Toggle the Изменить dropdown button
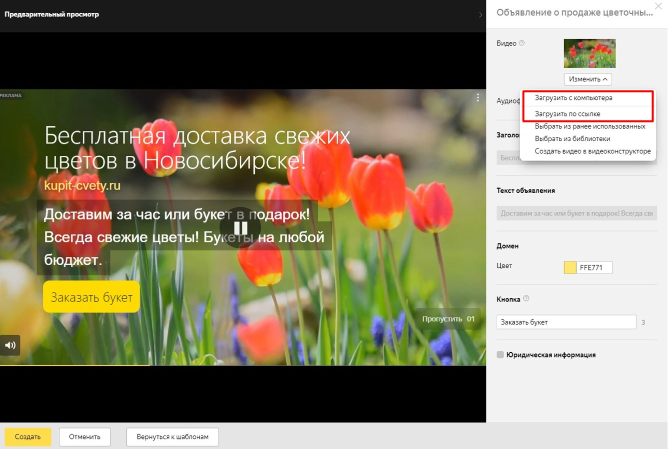Image resolution: width=669 pixels, height=449 pixels. pos(588,79)
